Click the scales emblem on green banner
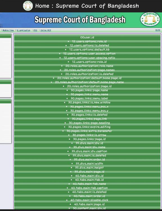 coord(150,19)
